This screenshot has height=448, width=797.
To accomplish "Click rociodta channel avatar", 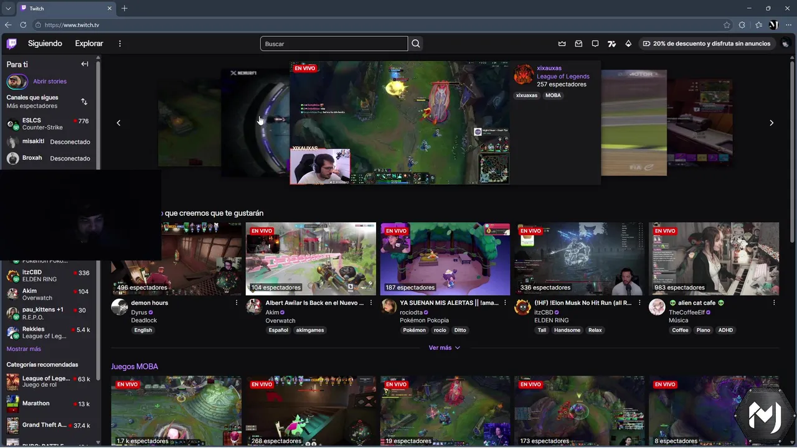I will [x=389, y=307].
